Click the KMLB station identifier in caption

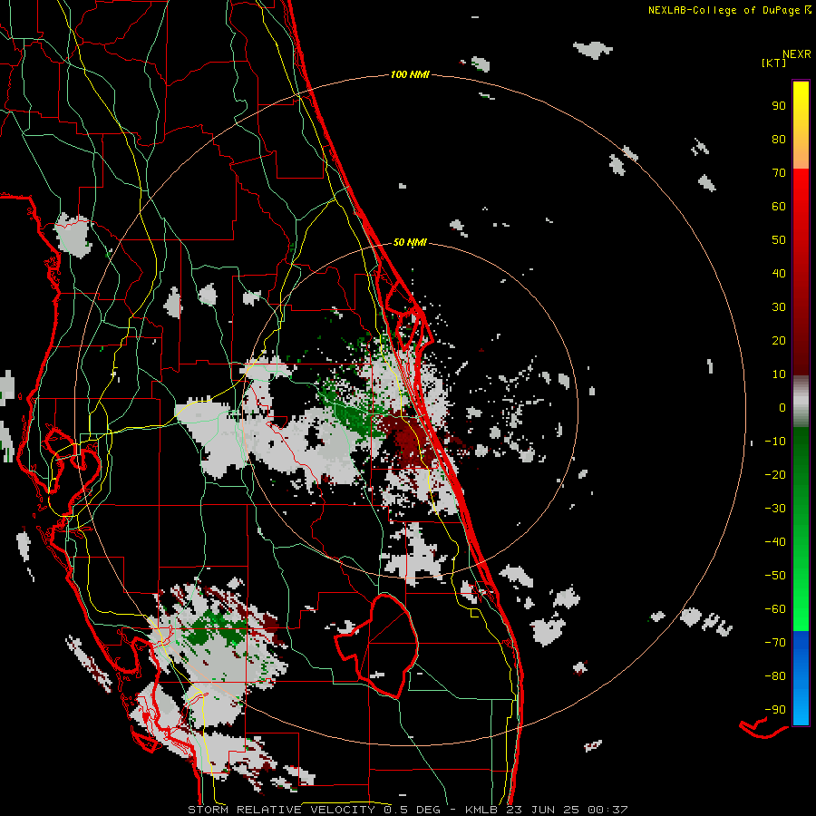pyautogui.click(x=481, y=810)
